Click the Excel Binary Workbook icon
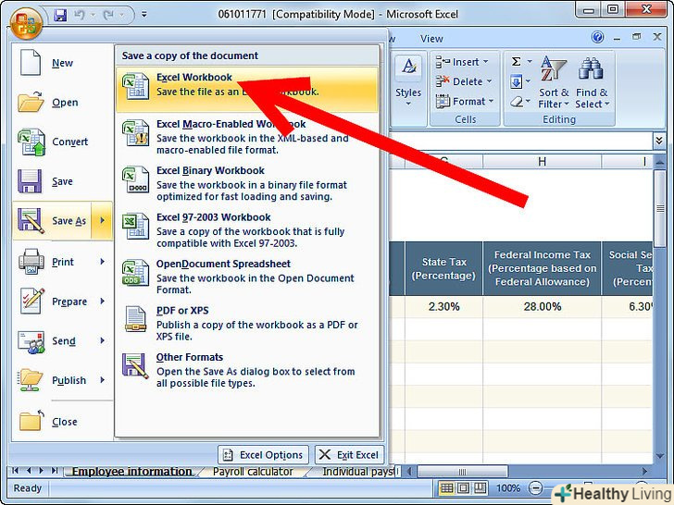 [x=135, y=179]
